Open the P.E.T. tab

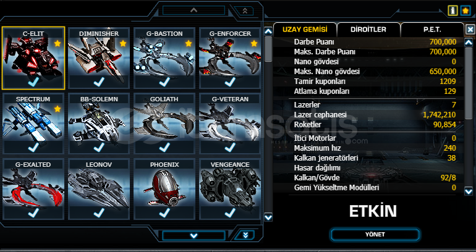[432, 30]
